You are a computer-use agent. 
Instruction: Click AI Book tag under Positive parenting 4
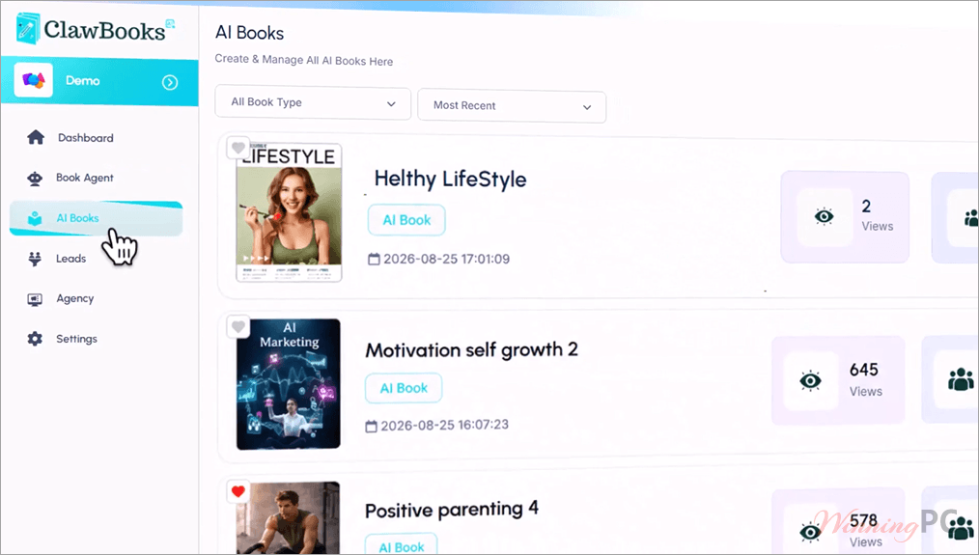(x=401, y=545)
